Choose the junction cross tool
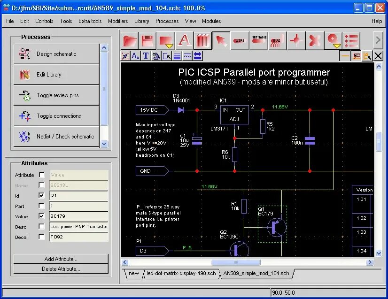The image size is (388, 299). (x=296, y=40)
